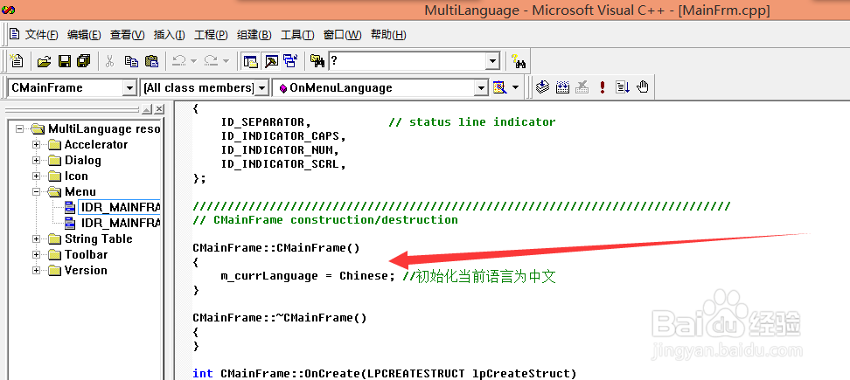Screen dimensions: 850x380
Task: Click the Window List icon
Action: (x=290, y=61)
